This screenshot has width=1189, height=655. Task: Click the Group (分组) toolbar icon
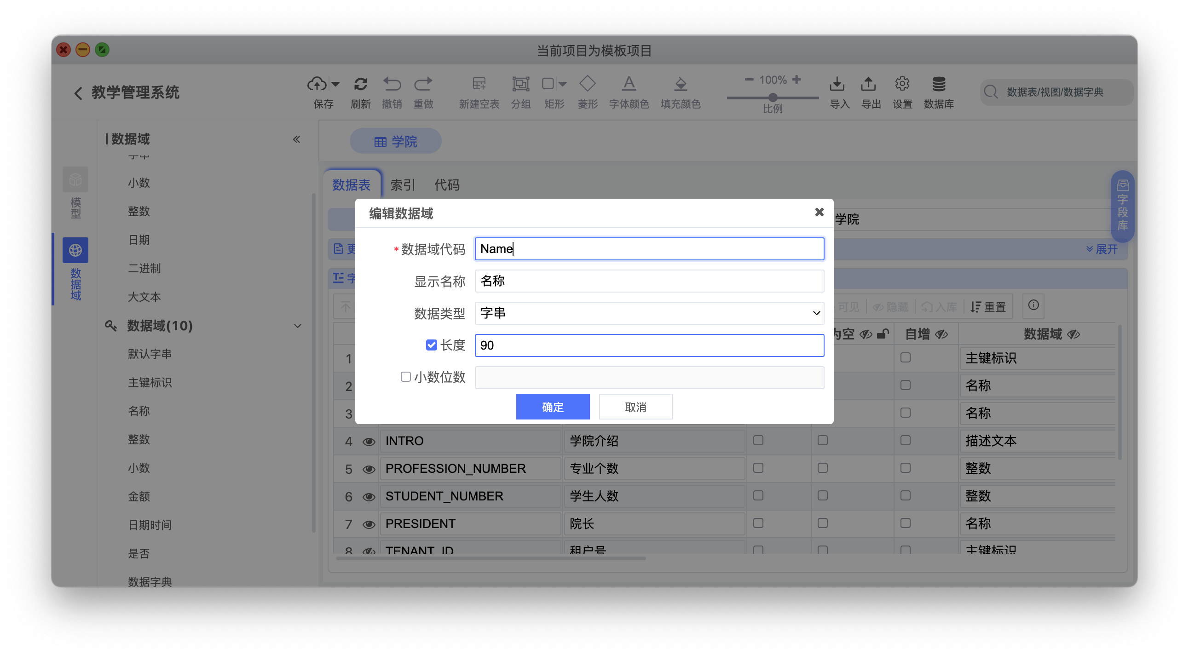[521, 84]
